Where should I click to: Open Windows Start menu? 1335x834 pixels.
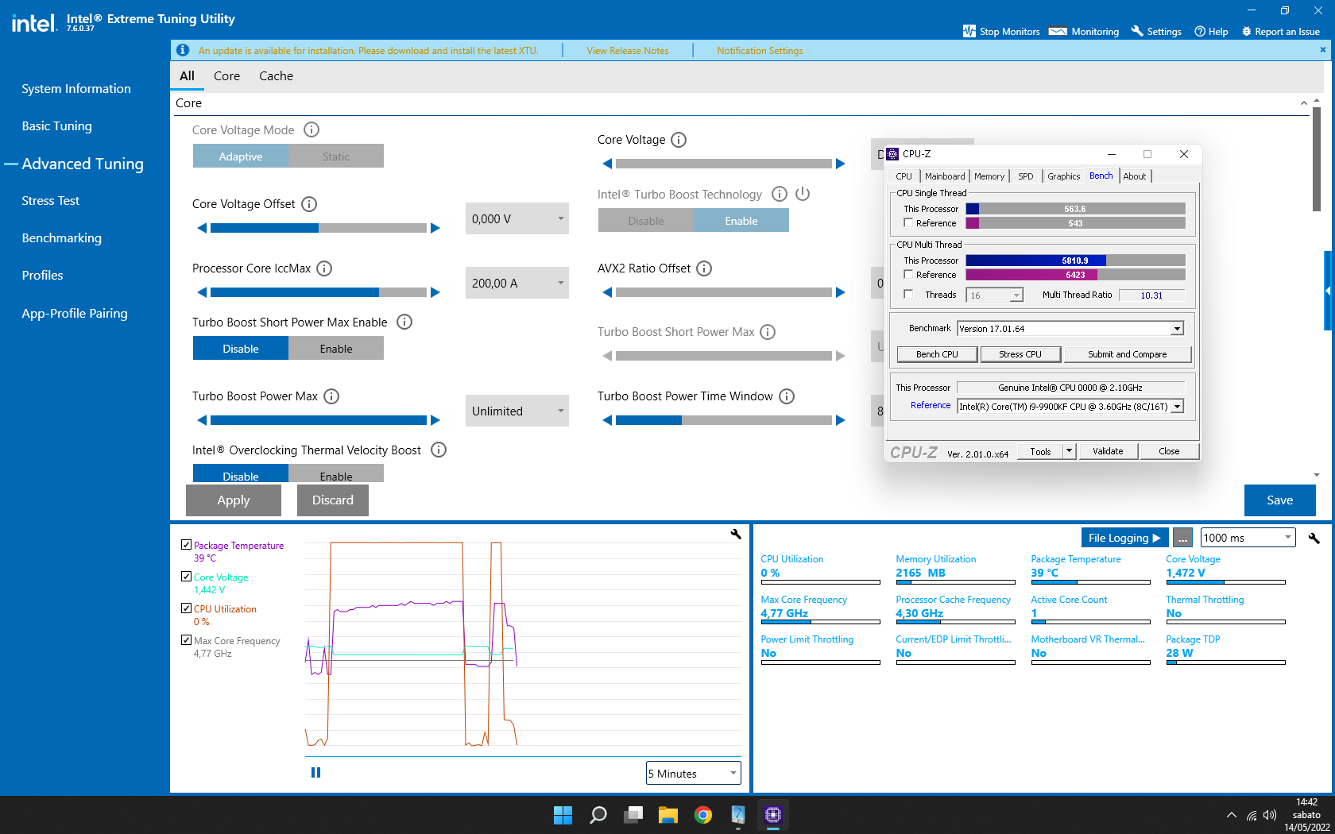click(563, 815)
